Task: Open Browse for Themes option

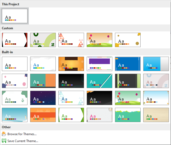Action: [x=22, y=134]
